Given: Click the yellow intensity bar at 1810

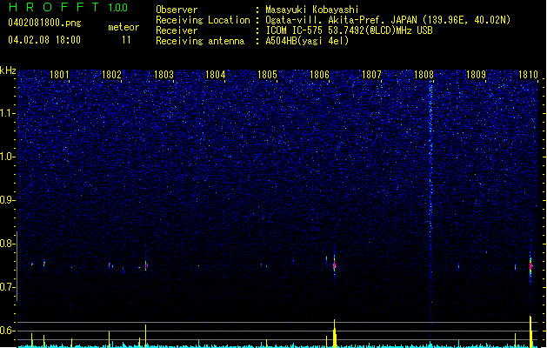Looking at the screenshot, I should 530,331.
